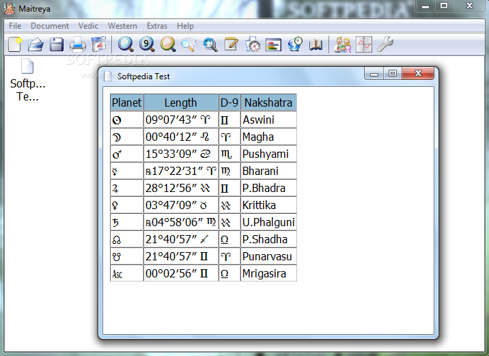489x356 pixels.
Task: Minimize the Softpedia Test child window
Action: tap(374, 74)
